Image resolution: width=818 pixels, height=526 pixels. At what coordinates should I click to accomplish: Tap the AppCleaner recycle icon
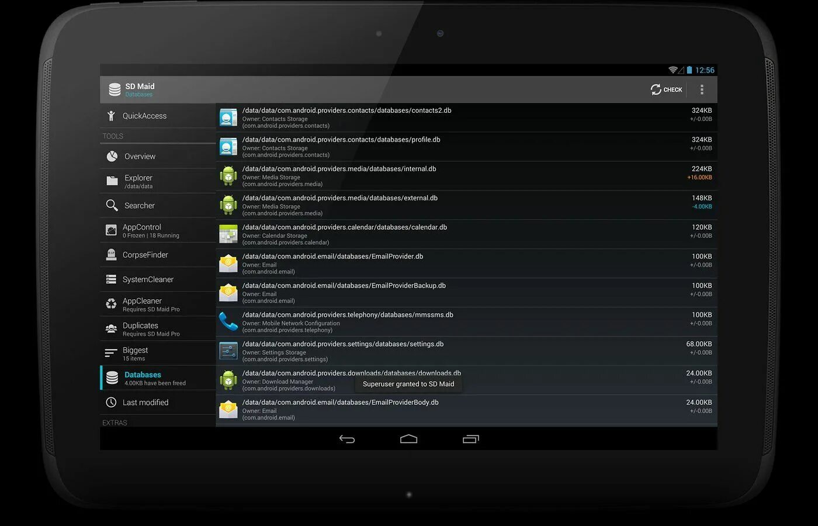coord(111,304)
